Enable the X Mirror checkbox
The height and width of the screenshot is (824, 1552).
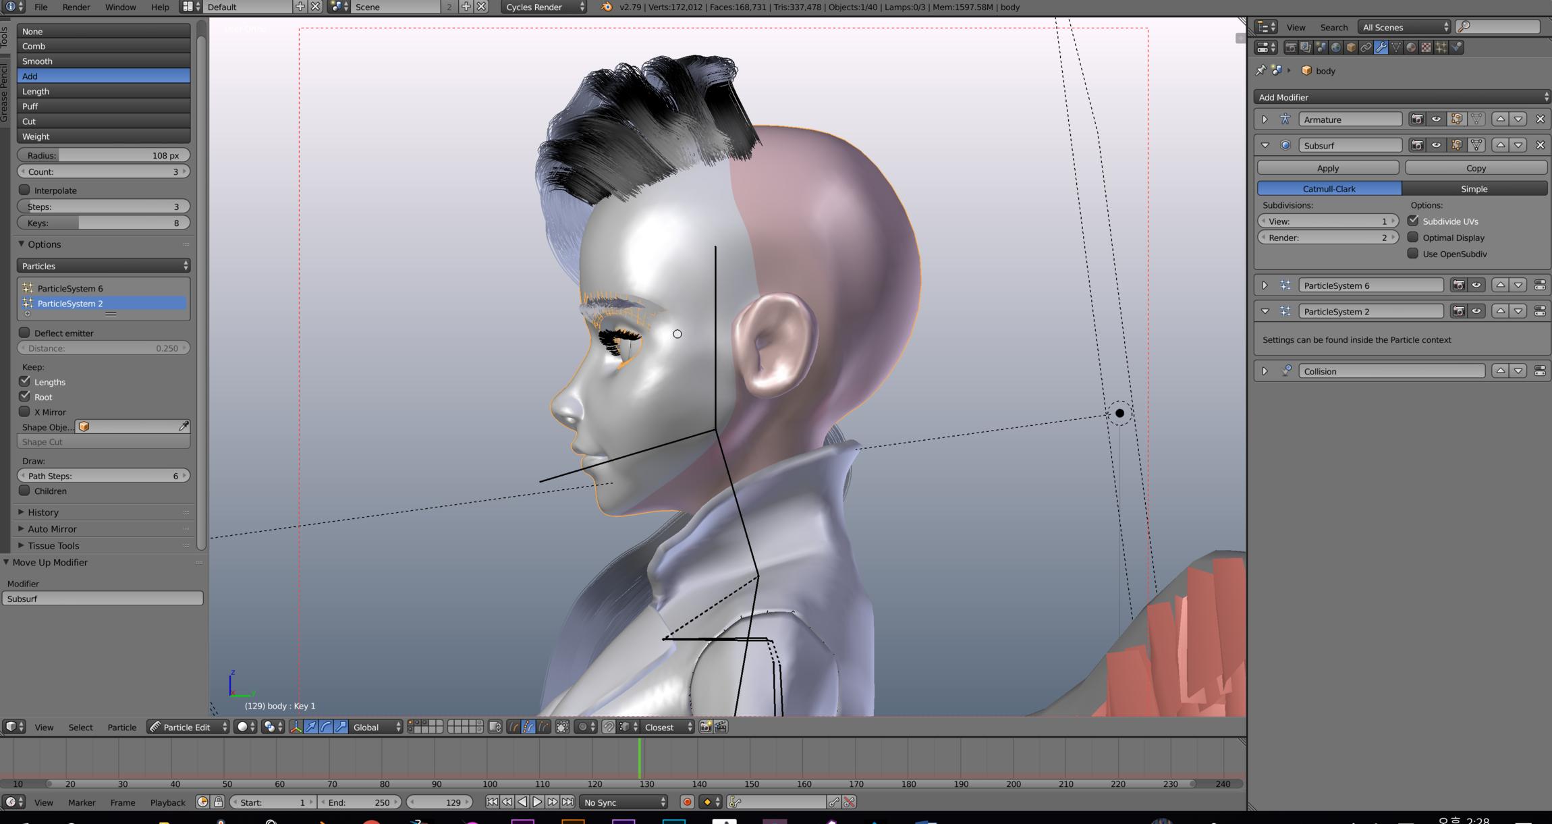pos(25,412)
